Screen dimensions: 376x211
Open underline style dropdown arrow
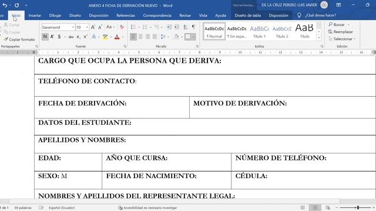(x=65, y=37)
